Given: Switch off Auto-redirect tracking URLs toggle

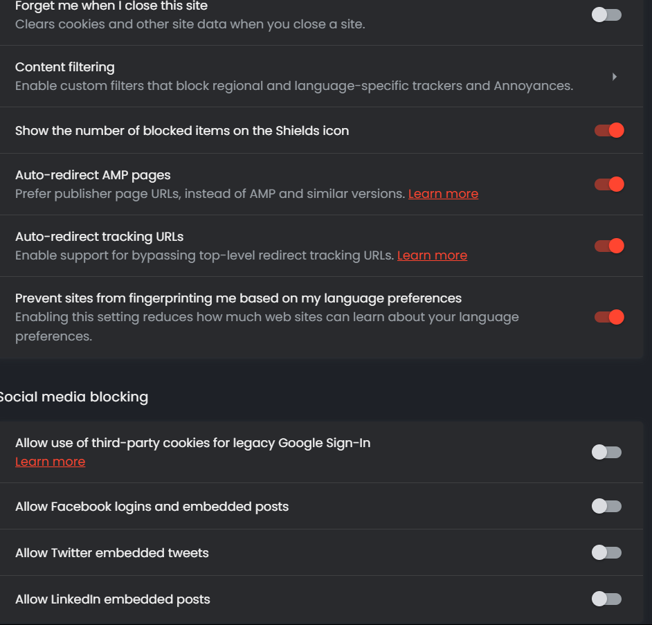Looking at the screenshot, I should [x=609, y=246].
